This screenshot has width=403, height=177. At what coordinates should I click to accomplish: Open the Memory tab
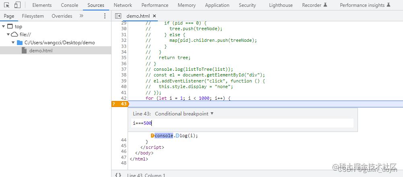[x=186, y=5]
